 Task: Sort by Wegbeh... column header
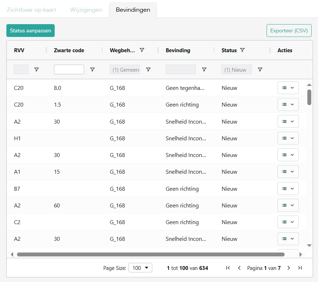tap(122, 50)
